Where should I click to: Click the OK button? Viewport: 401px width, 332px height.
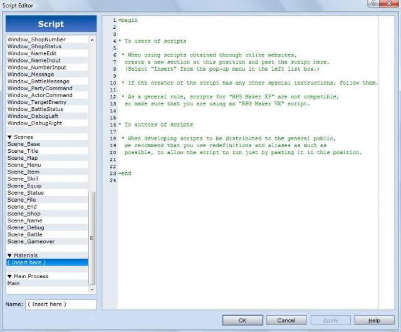(242, 320)
